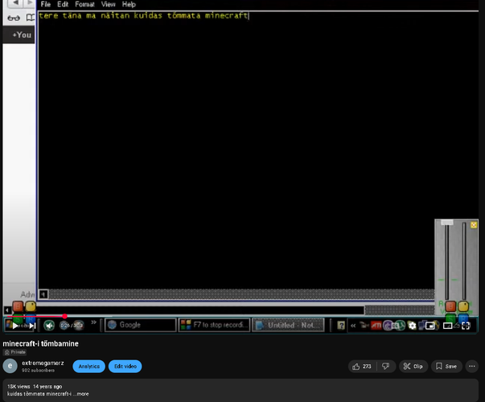Image resolution: width=485 pixels, height=402 pixels.
Task: Open the three-dot more actions menu
Action: pyautogui.click(x=471, y=367)
